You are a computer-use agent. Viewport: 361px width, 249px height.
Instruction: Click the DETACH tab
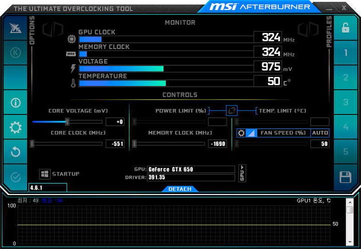180,189
